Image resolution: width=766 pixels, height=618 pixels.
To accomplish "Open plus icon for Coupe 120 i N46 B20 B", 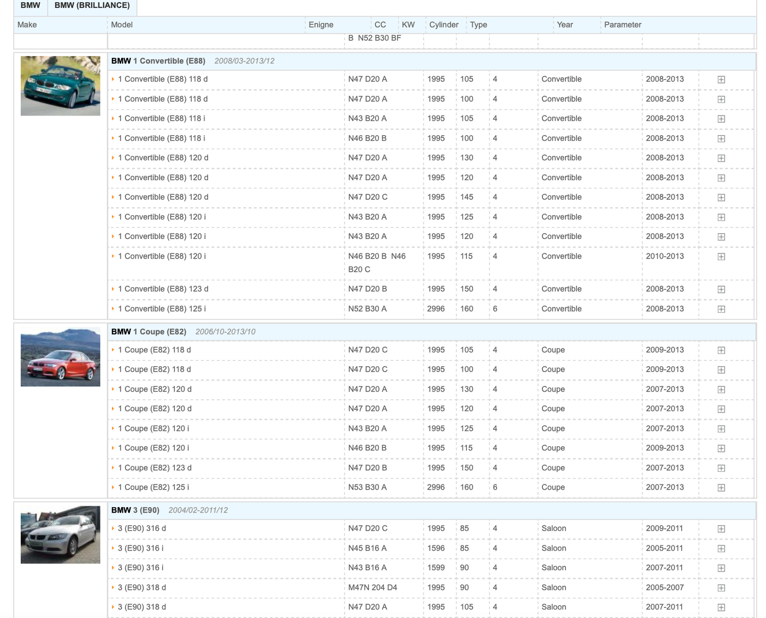I will click(x=721, y=448).
